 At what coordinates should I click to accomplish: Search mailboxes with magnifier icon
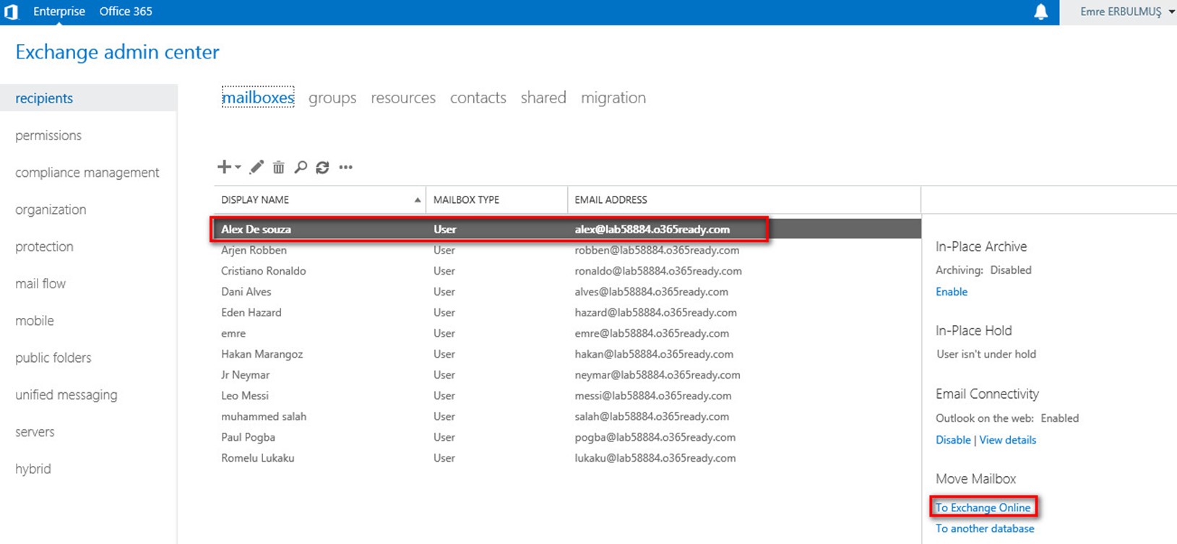point(301,167)
